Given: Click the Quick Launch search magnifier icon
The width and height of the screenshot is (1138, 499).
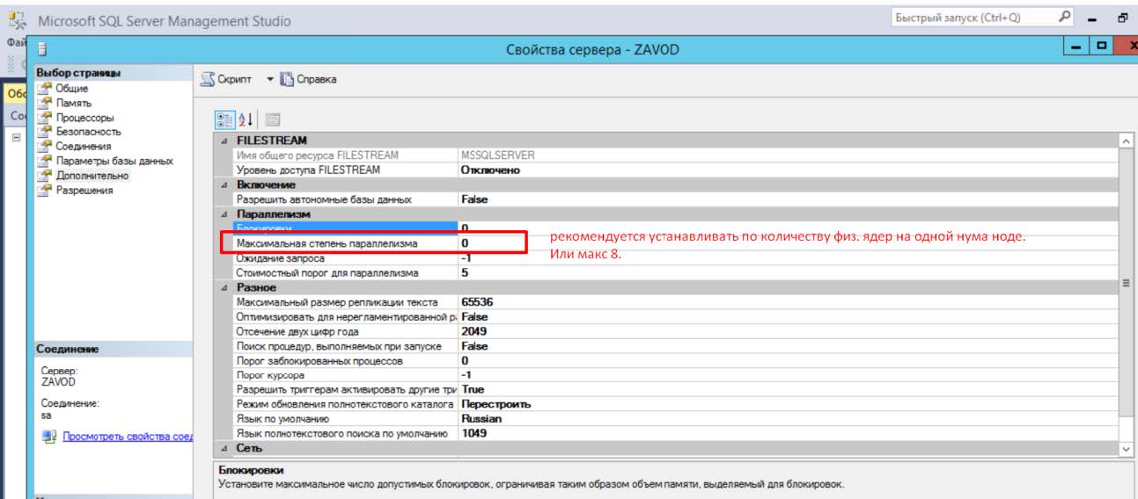Looking at the screenshot, I should [1064, 18].
